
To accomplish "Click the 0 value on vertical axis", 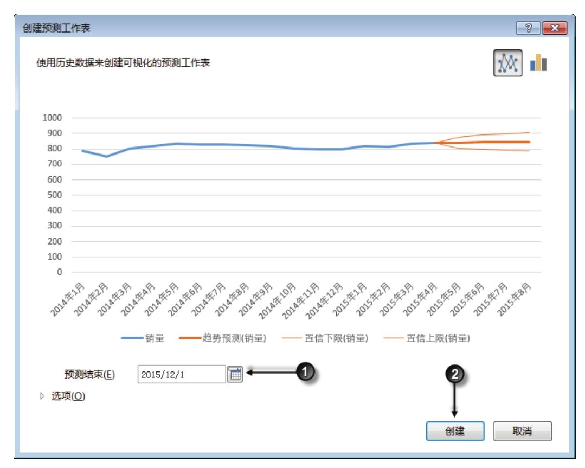I will [x=59, y=272].
